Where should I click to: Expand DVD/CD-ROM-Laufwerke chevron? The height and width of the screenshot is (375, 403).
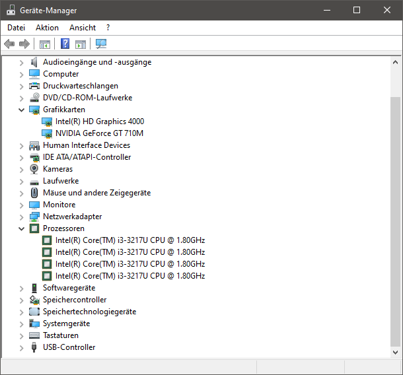22,98
